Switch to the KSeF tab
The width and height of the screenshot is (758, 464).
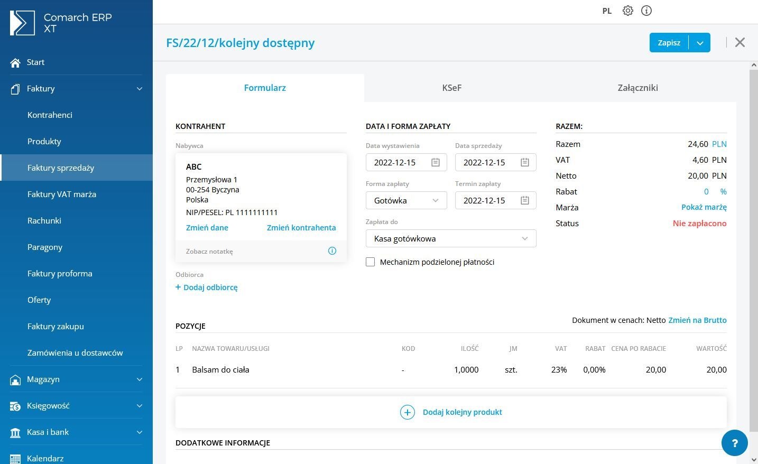coord(451,88)
